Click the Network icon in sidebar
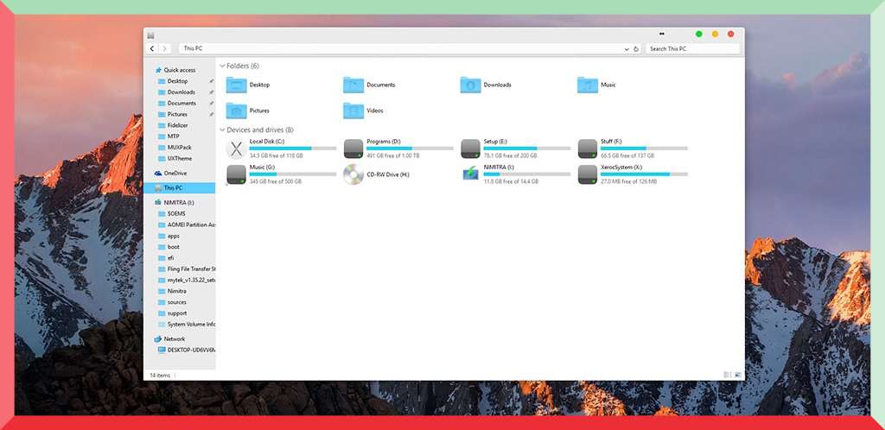This screenshot has width=885, height=430. 158,339
